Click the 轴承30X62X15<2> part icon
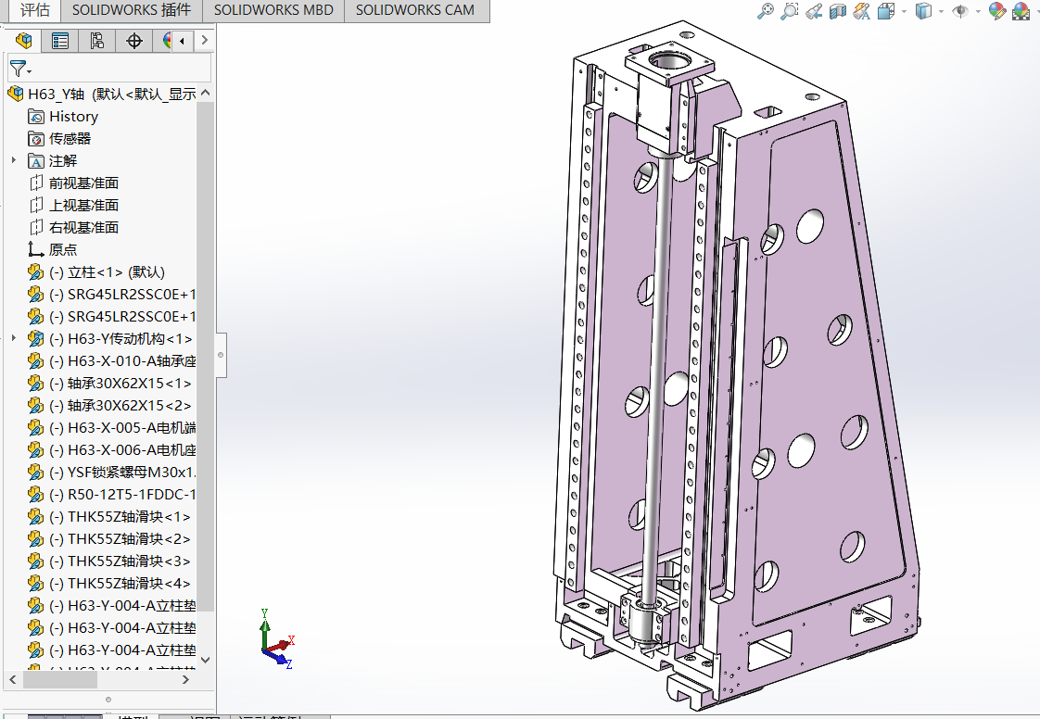1040x719 pixels. tap(36, 405)
